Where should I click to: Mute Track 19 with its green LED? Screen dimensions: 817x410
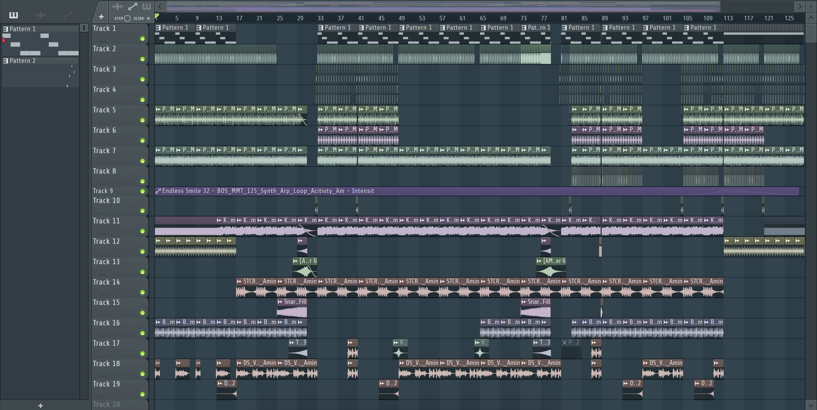[143, 394]
